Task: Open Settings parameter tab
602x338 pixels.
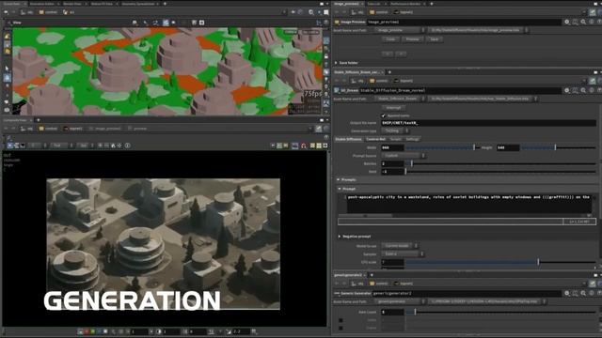Action: pos(412,139)
